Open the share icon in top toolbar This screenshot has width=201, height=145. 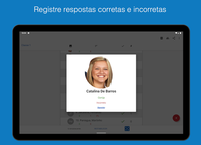pos(174,38)
